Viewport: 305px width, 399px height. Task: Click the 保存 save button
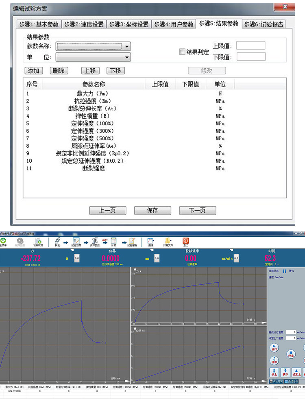[x=152, y=210]
